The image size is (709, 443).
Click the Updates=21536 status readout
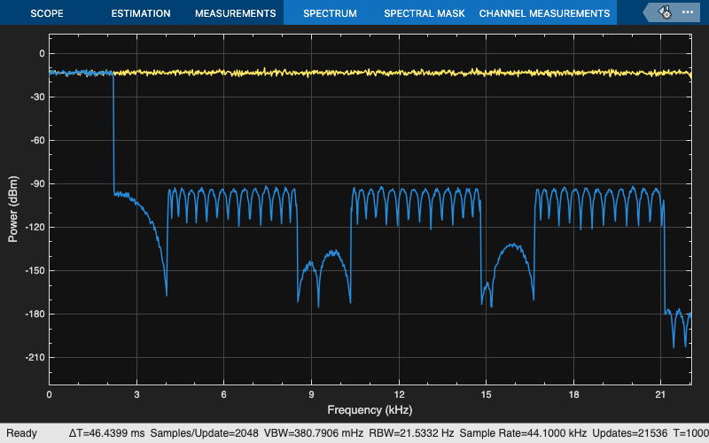(x=629, y=433)
